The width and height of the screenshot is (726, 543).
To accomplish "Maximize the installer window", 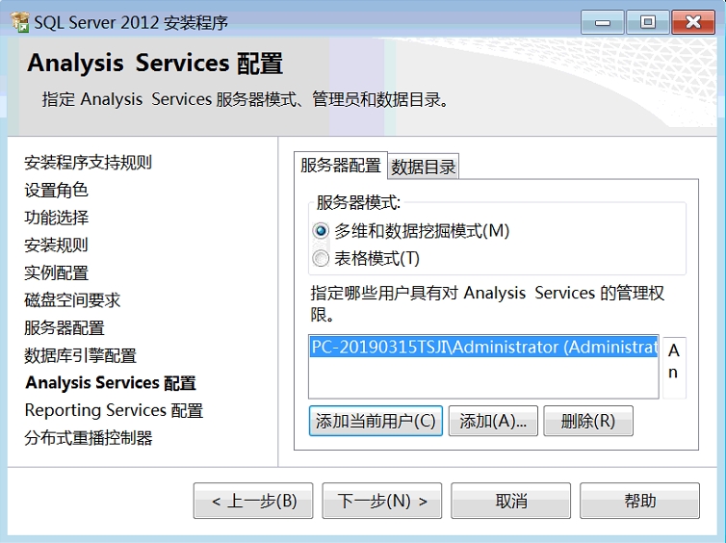I will 647,21.
